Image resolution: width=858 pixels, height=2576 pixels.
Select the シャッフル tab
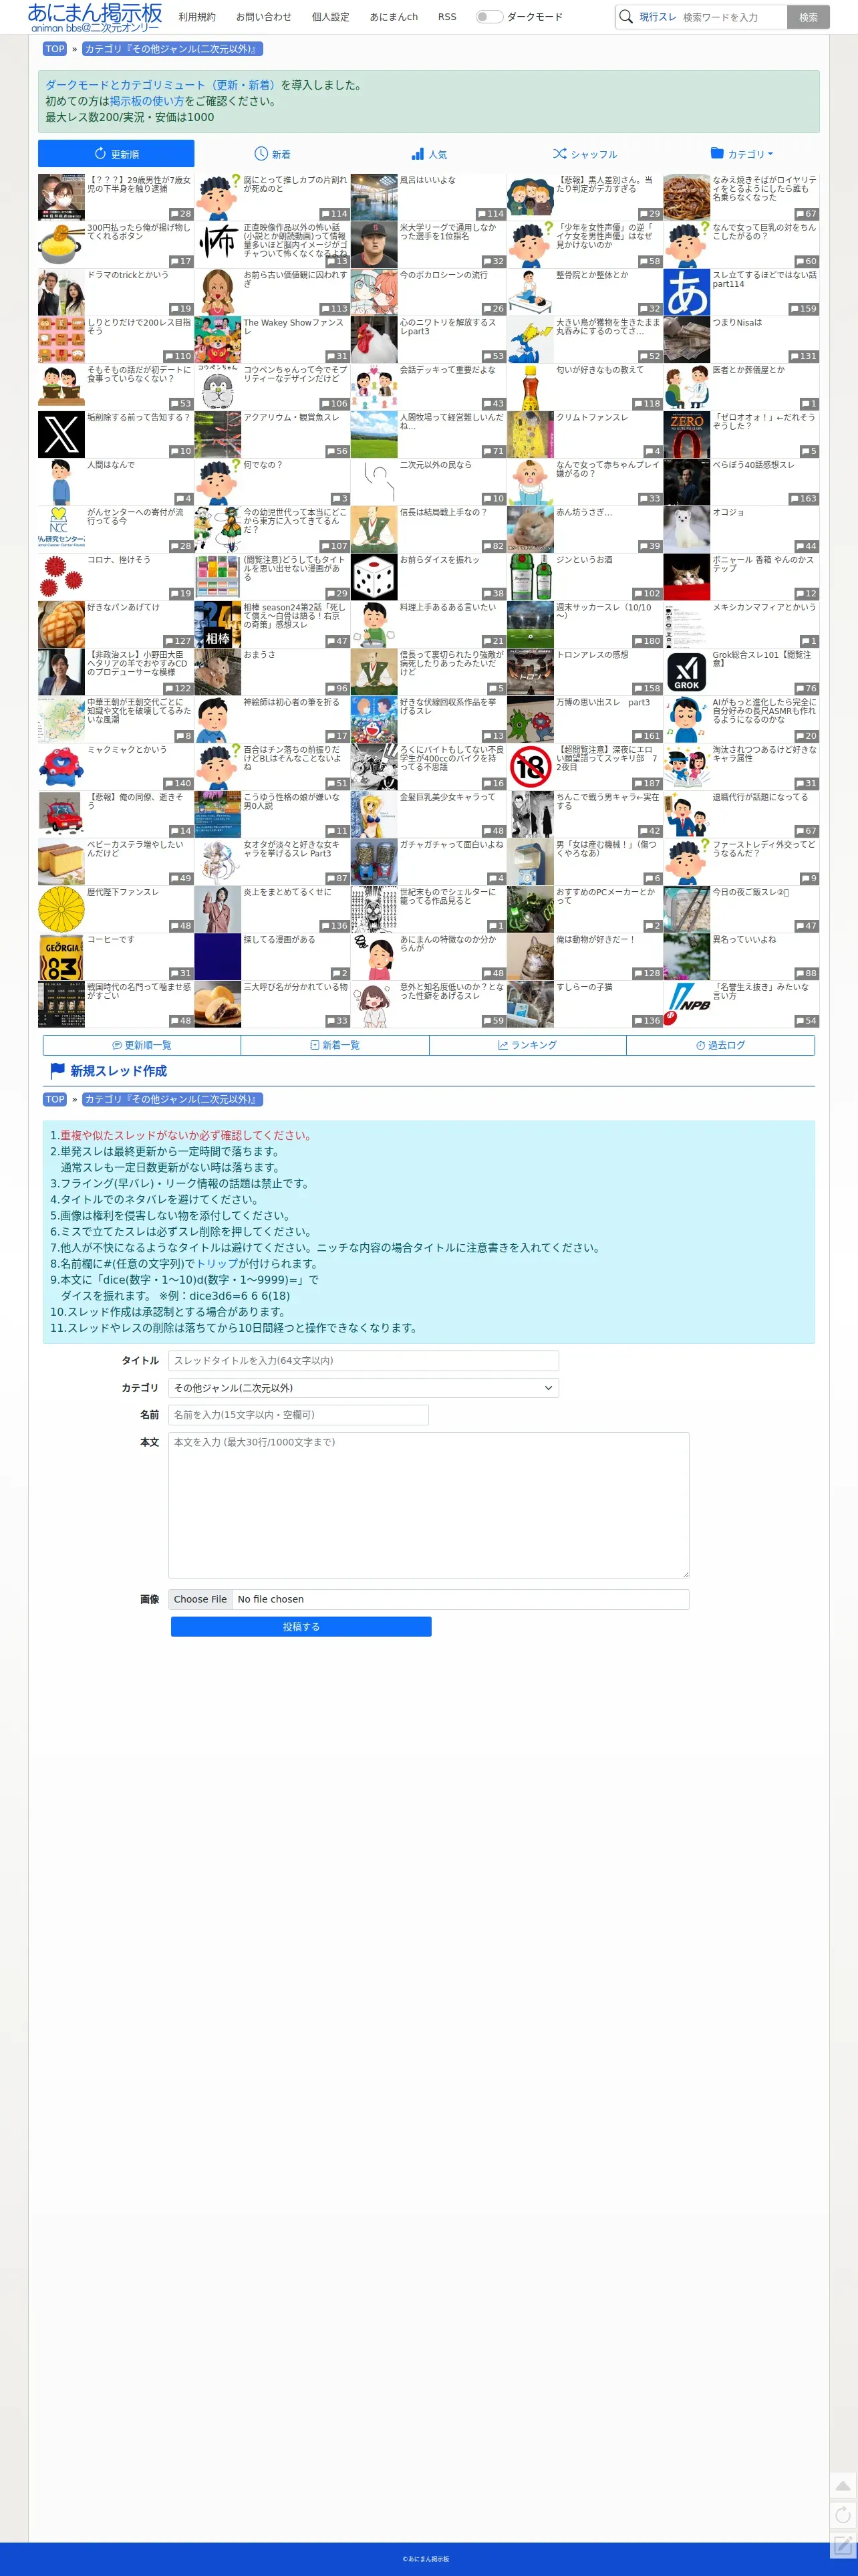tap(585, 154)
